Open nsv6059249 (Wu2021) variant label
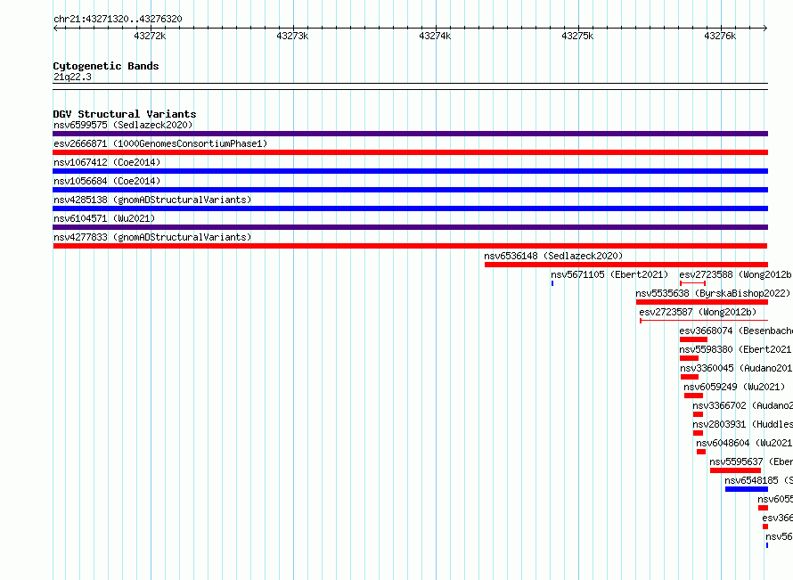Viewport: 793px width, 580px height. (734, 387)
